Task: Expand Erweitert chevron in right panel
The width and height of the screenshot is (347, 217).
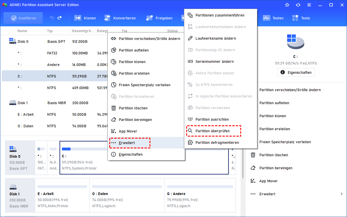Action: [x=342, y=194]
